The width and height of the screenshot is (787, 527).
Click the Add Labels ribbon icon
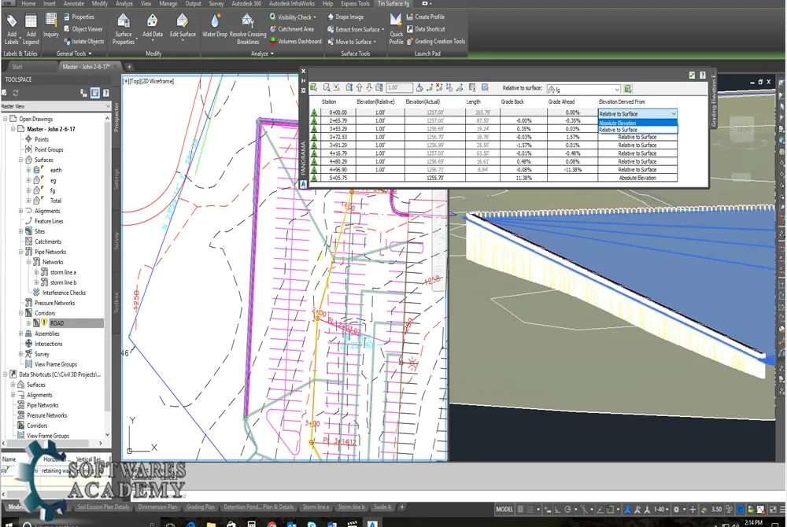pyautogui.click(x=12, y=29)
